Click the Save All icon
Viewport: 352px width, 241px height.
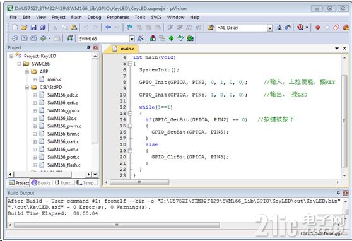click(x=43, y=27)
